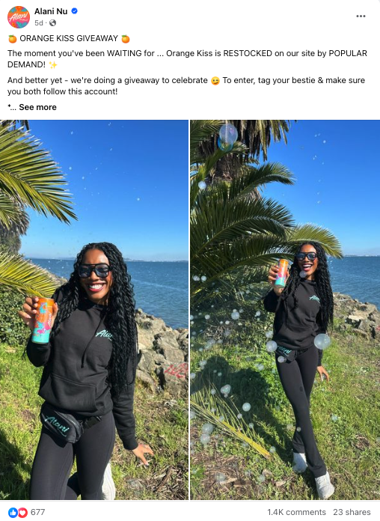
Task: Expand post text with See more
Action: pyautogui.click(x=37, y=107)
